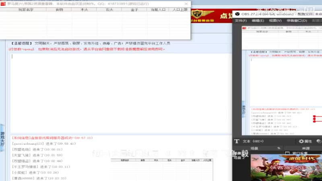322x181 pixels.
Task: Click into the large chat text area
Action: (121, 93)
